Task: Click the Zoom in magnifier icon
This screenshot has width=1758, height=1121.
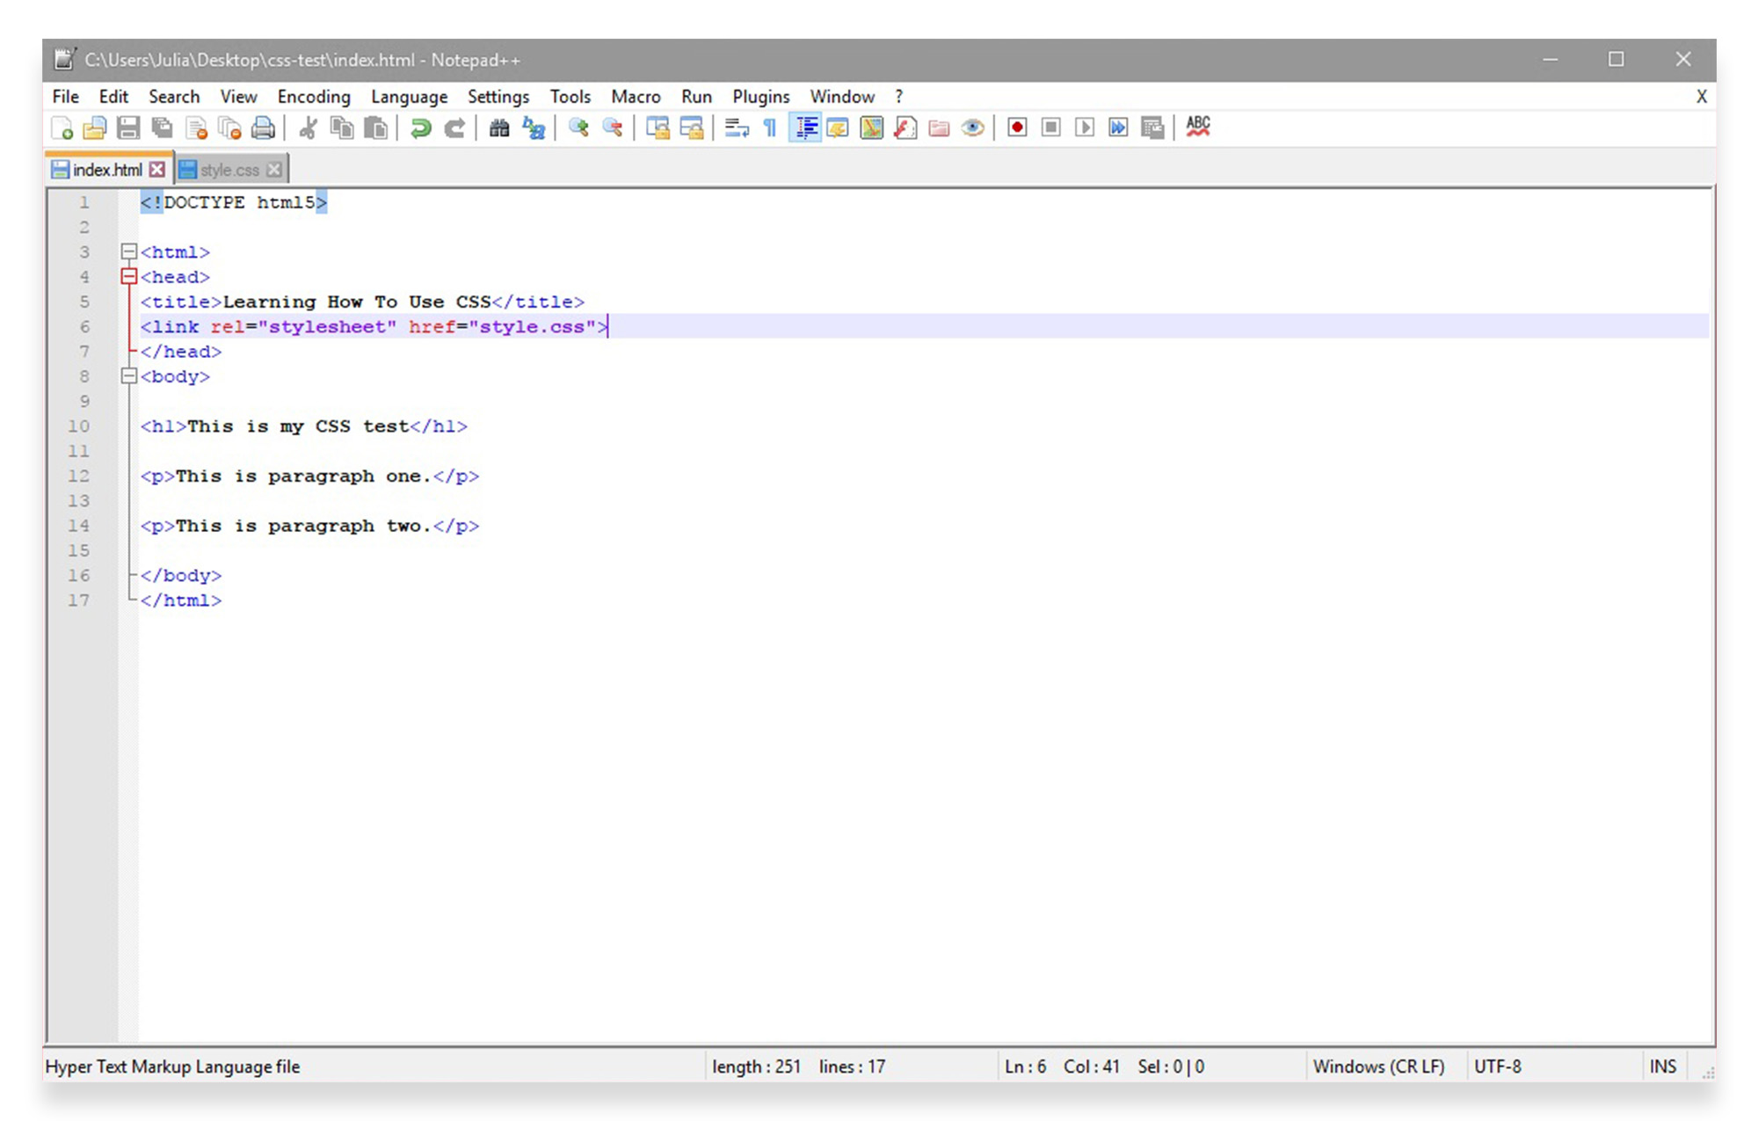Action: click(x=578, y=128)
